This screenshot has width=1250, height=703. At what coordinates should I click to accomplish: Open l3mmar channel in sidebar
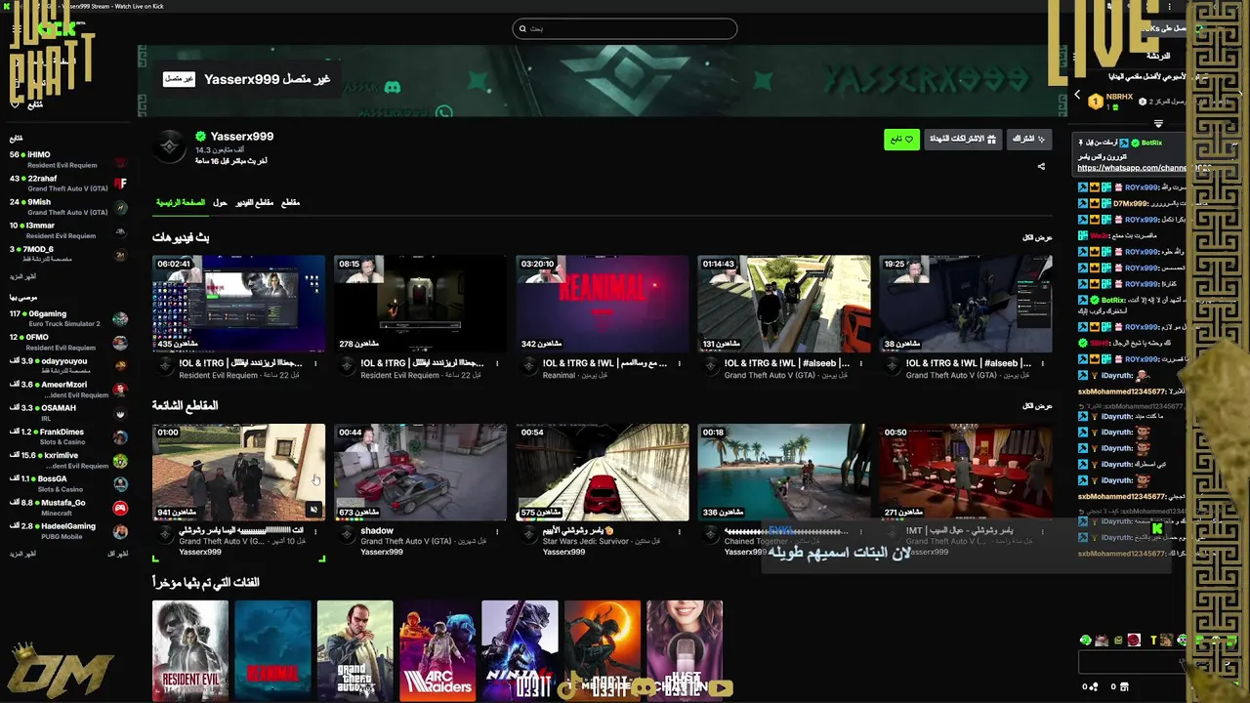pos(68,230)
